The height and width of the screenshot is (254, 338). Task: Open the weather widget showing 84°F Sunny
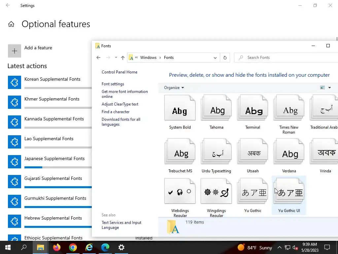pyautogui.click(x=255, y=247)
